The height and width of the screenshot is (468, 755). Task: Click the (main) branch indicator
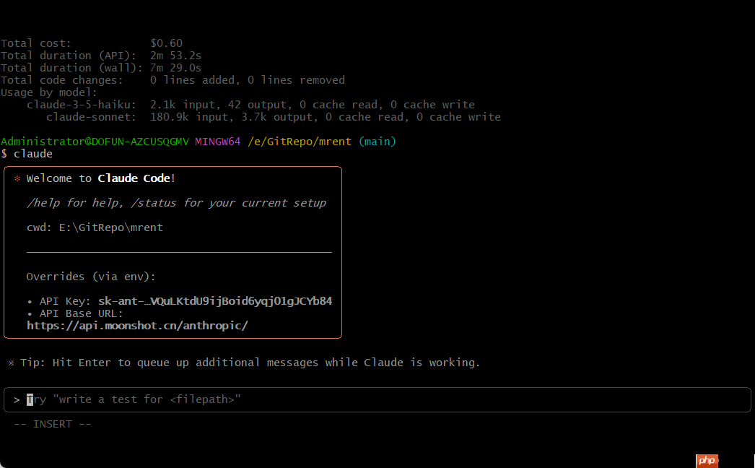point(377,142)
